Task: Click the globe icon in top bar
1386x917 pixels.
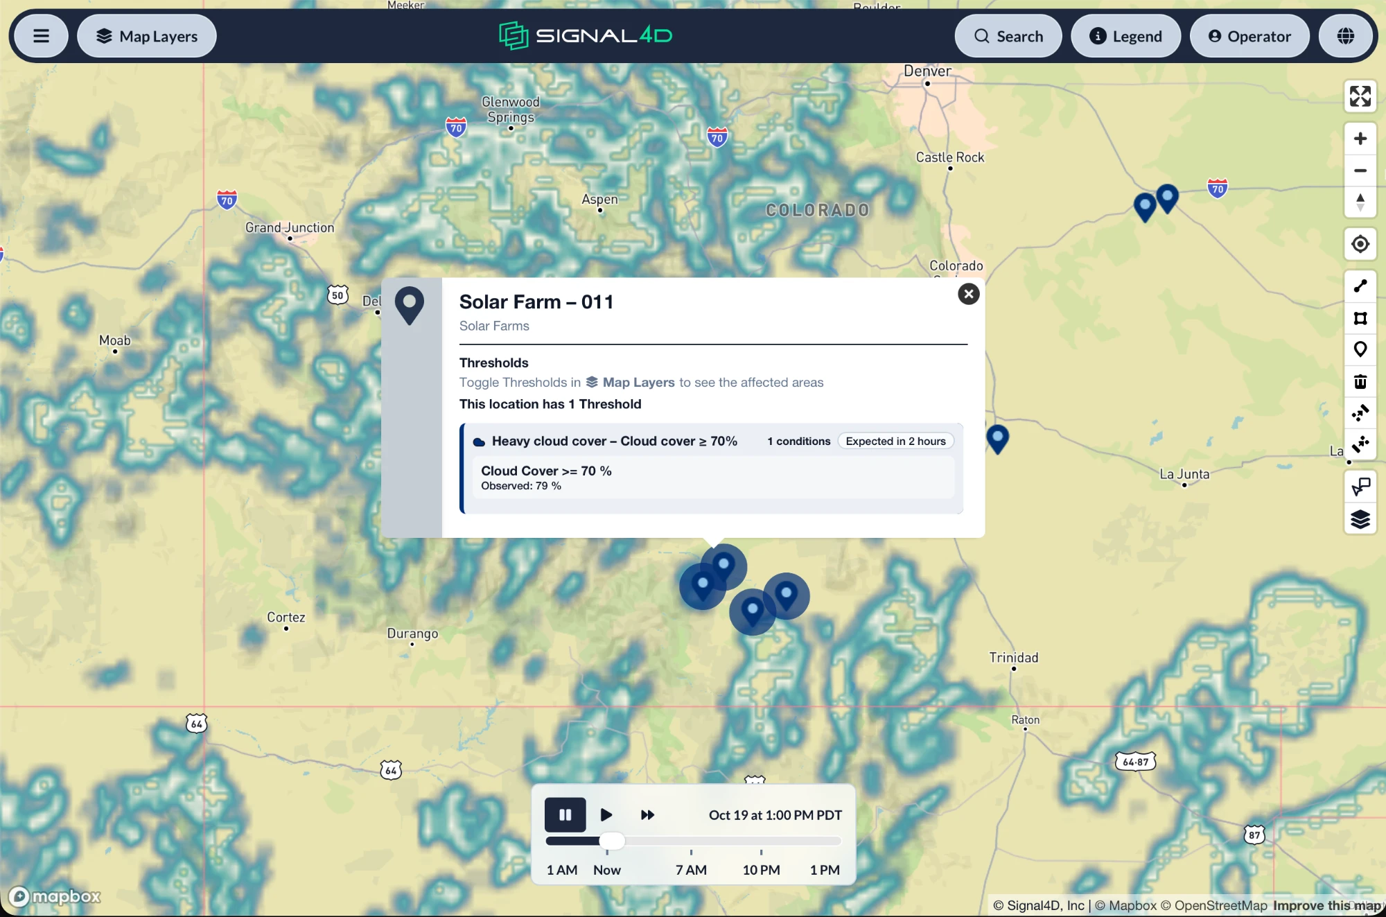Action: point(1346,36)
